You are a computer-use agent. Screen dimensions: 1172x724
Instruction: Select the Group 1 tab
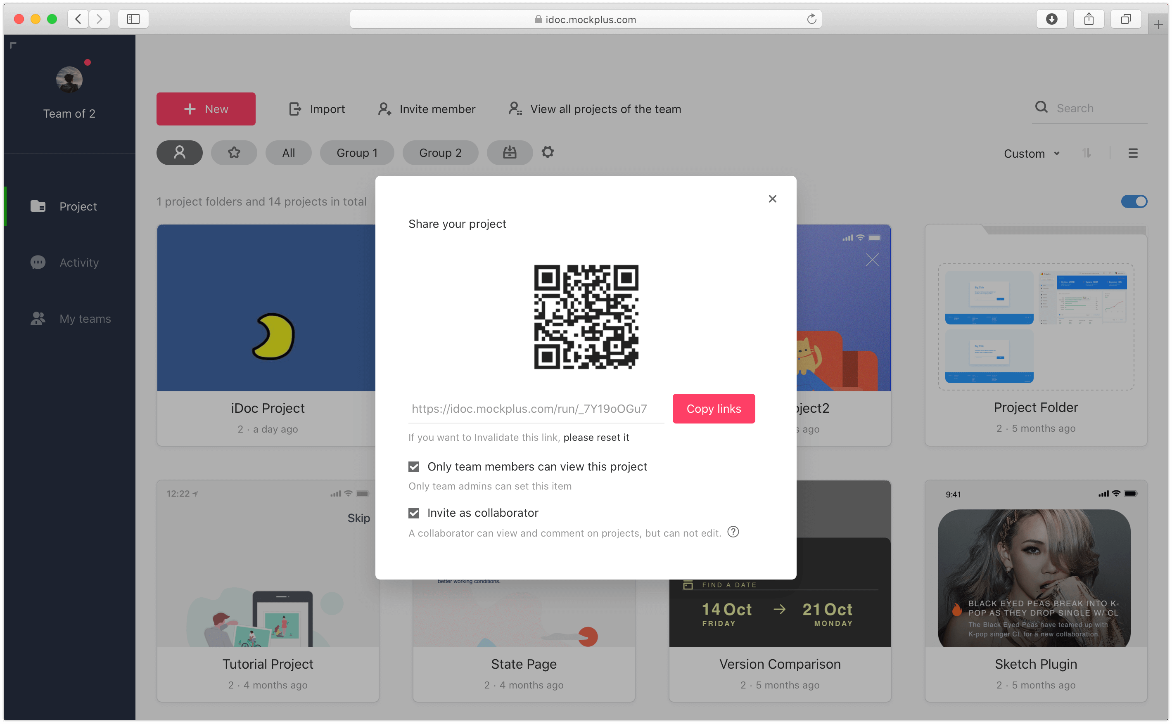tap(357, 153)
